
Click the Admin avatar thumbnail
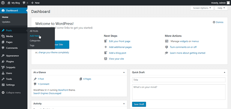[228, 3]
